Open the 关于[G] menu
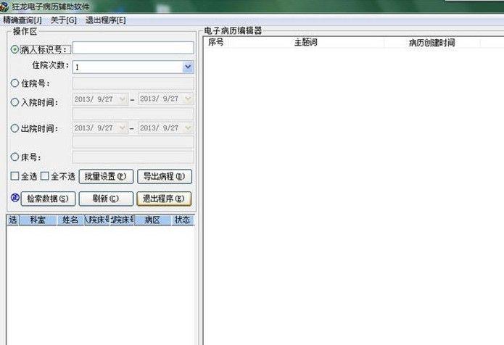 pos(64,20)
